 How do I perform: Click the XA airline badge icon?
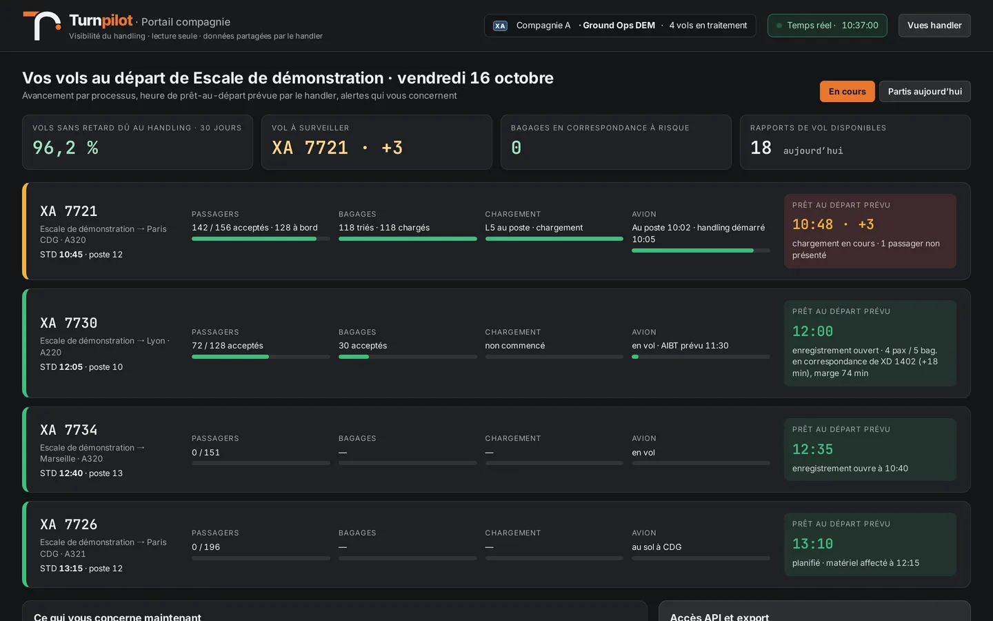(500, 26)
